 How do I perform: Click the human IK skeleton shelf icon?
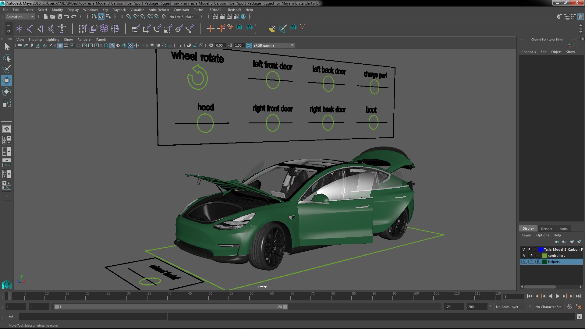point(62,29)
